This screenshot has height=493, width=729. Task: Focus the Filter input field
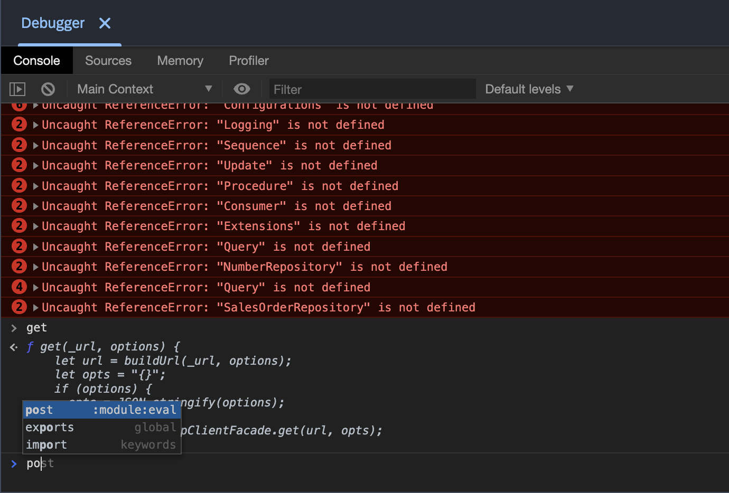pyautogui.click(x=372, y=89)
